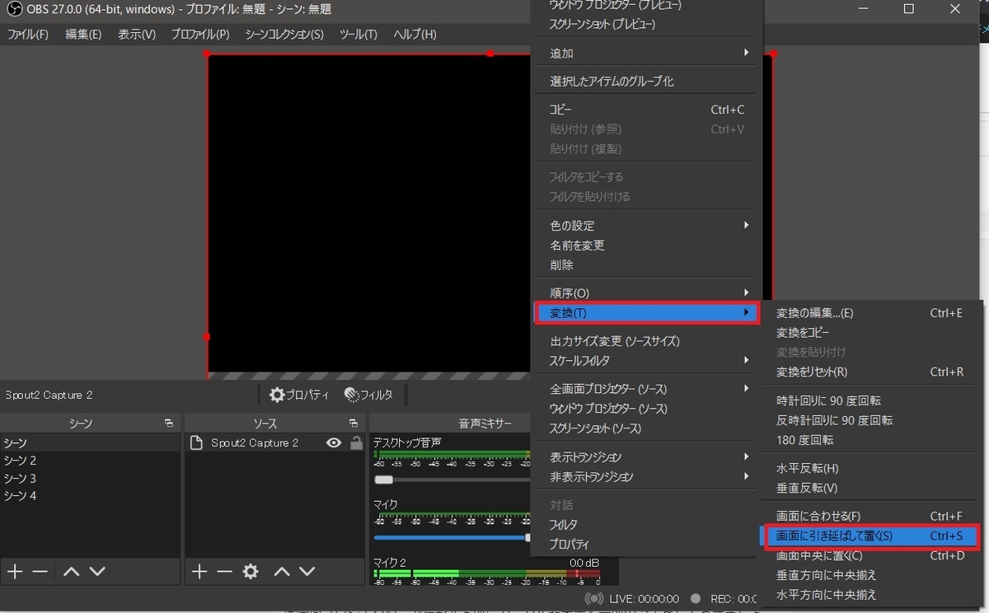Add a new scene with the plus icon
989x613 pixels.
tap(13, 571)
